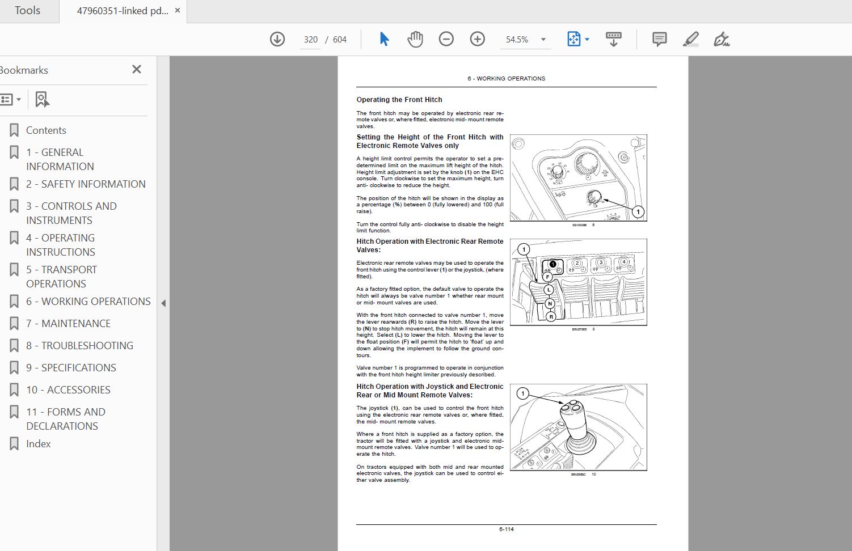Close the Bookmarks panel

tap(137, 69)
